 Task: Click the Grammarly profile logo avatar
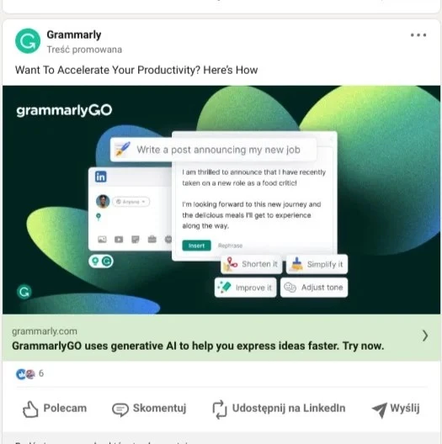(28, 41)
